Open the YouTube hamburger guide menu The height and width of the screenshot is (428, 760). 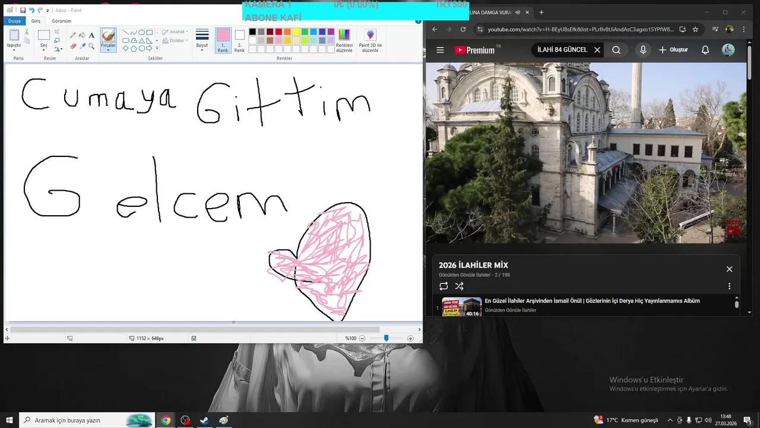click(440, 50)
